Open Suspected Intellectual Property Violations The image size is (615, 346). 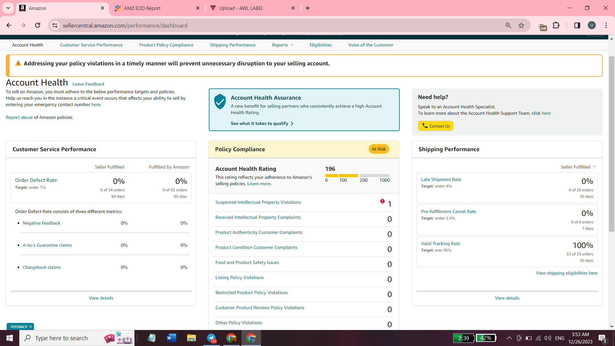pos(258,202)
